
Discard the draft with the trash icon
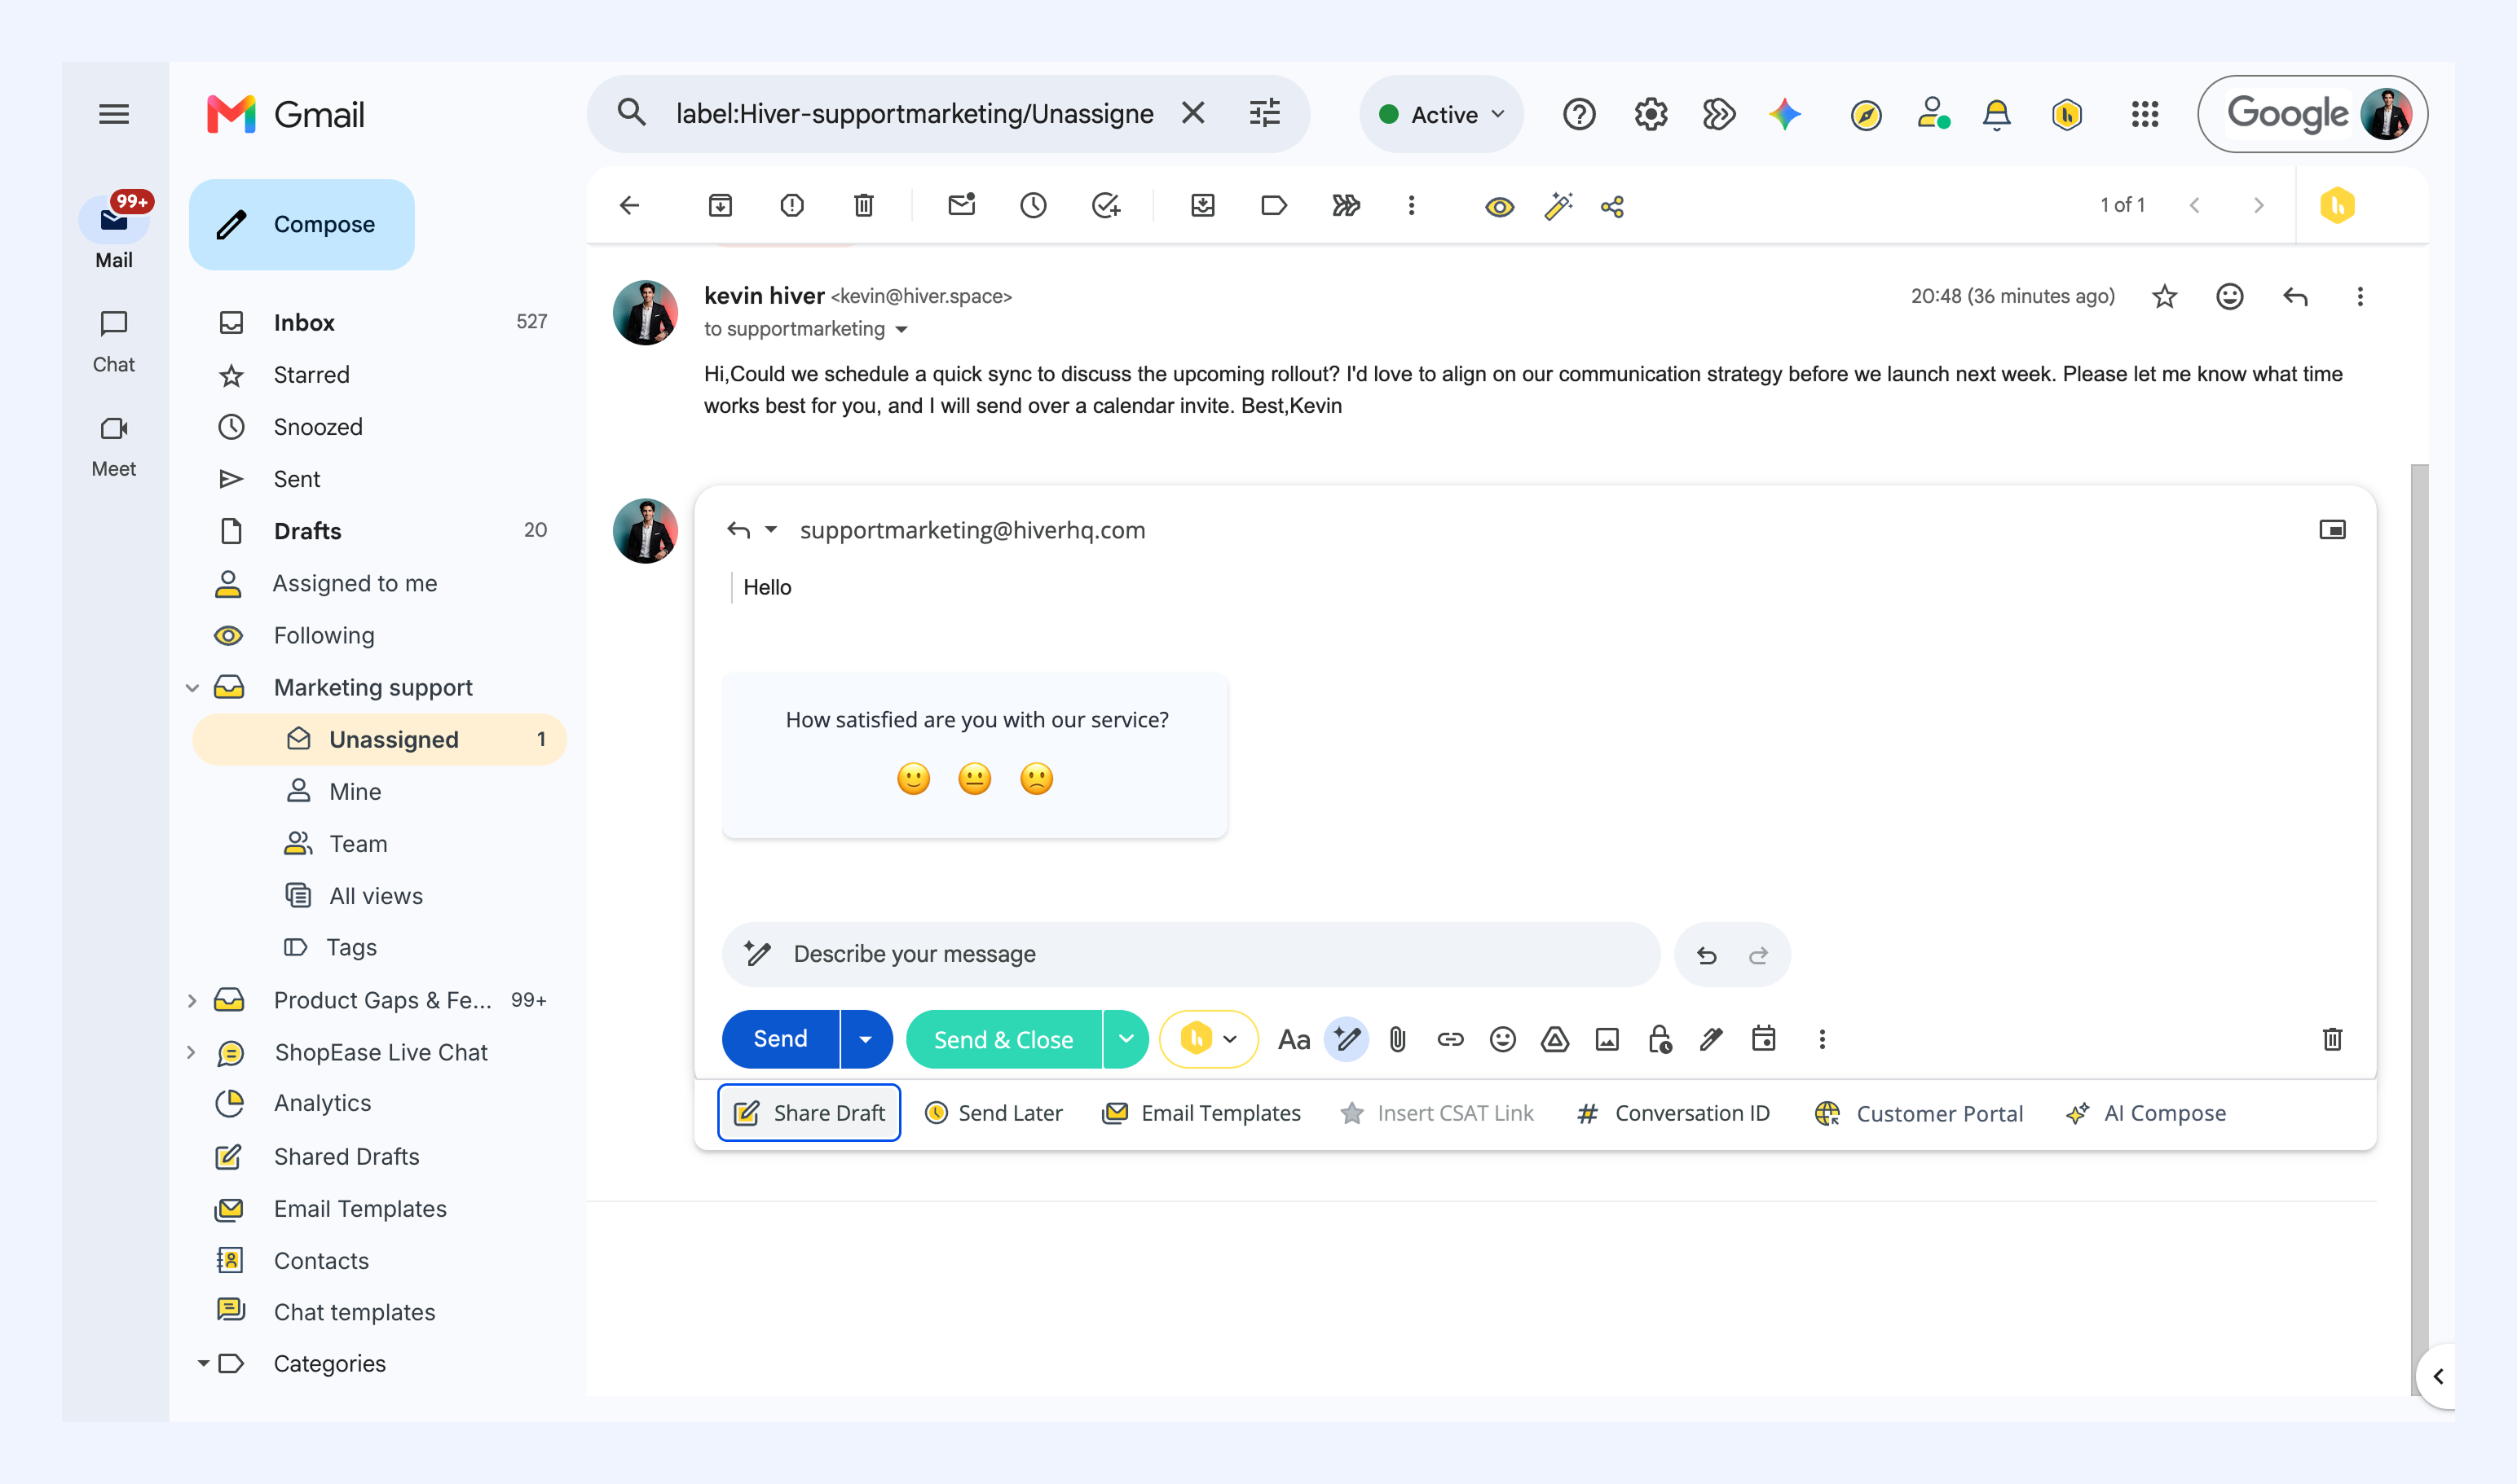point(2333,1039)
